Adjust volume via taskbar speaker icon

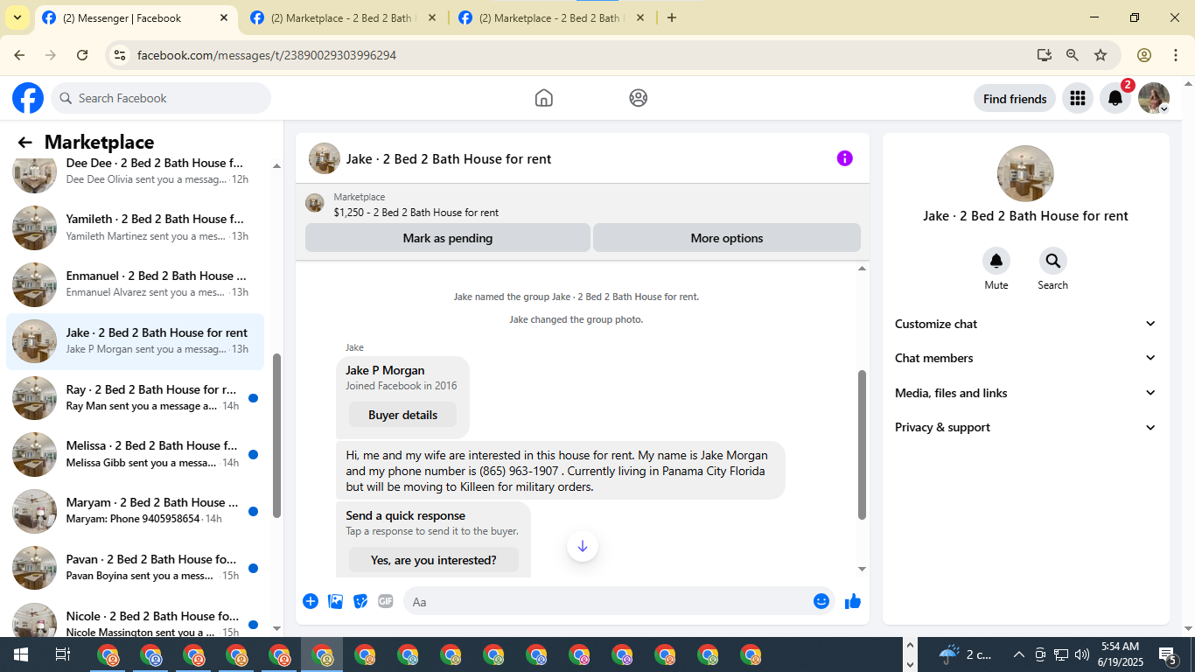[x=1082, y=654]
